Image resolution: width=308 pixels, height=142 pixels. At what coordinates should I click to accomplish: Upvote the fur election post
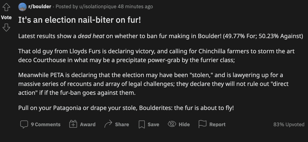(6, 7)
